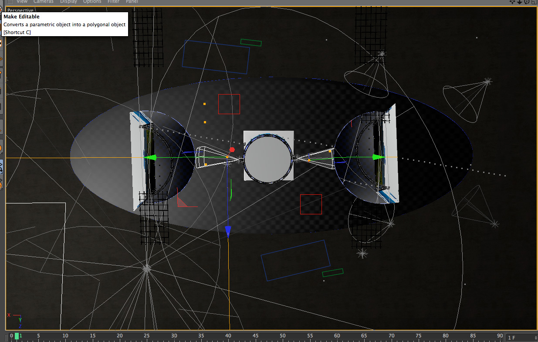The image size is (538, 342).
Task: Open the View menu
Action: [22, 2]
